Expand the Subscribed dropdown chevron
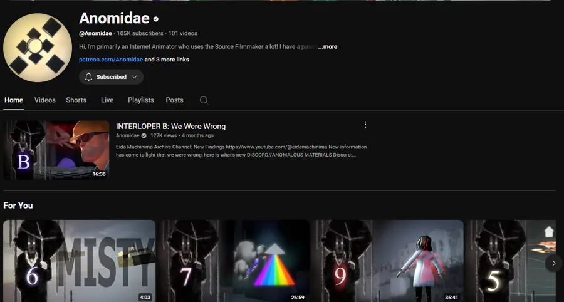This screenshot has height=302, width=564. point(135,76)
